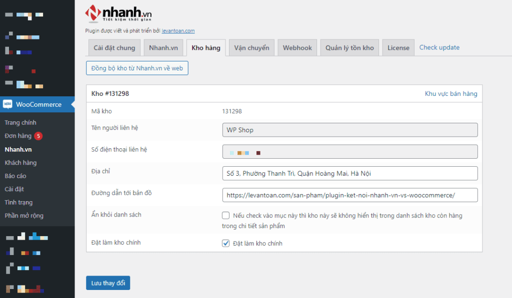The image size is (512, 298).
Task: Click into the 'Địa chỉ' address field
Action: [x=349, y=173]
